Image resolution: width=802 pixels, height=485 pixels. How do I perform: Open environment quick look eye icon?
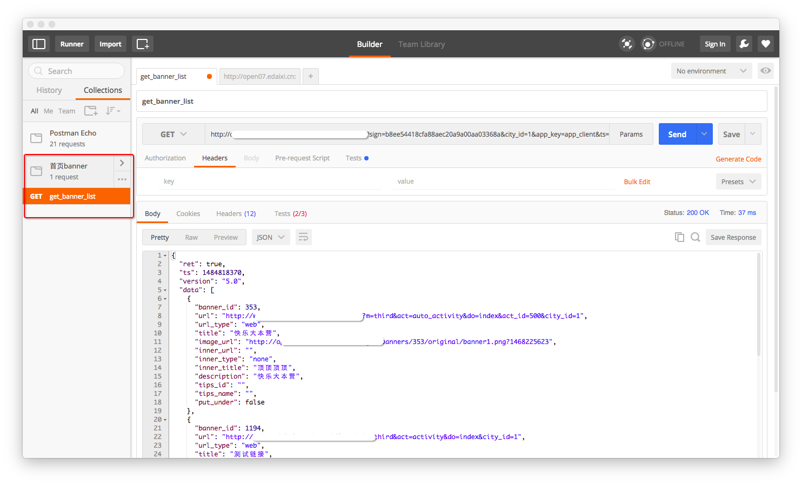coord(766,71)
